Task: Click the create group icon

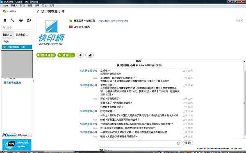Action: pyautogui.click(x=21, y=20)
